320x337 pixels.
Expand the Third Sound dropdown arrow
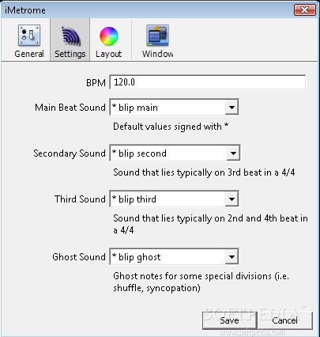tap(232, 199)
